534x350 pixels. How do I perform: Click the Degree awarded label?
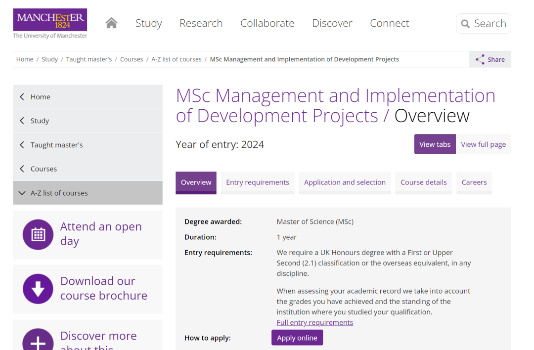pyautogui.click(x=213, y=221)
